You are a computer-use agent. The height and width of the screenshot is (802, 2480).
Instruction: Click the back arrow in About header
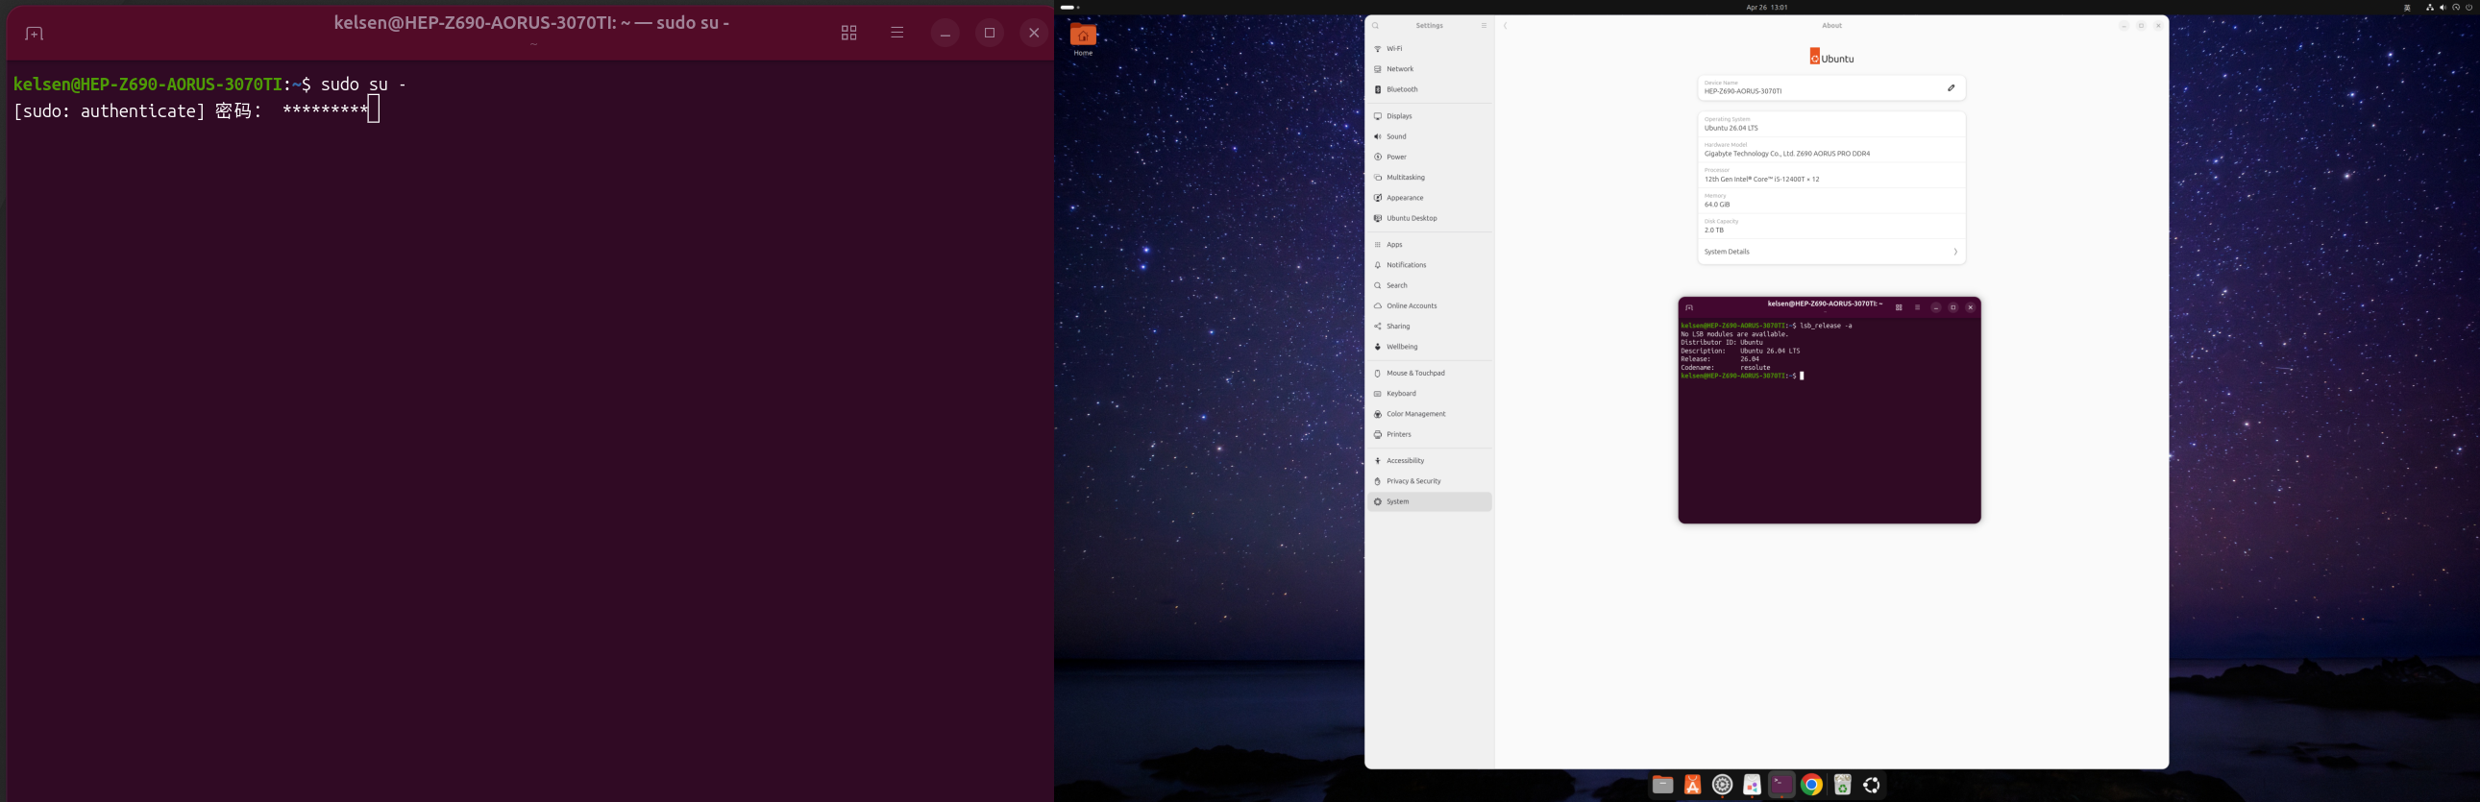[x=1505, y=26]
